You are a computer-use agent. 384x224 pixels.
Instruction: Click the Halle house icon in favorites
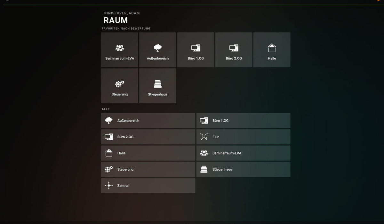click(272, 48)
